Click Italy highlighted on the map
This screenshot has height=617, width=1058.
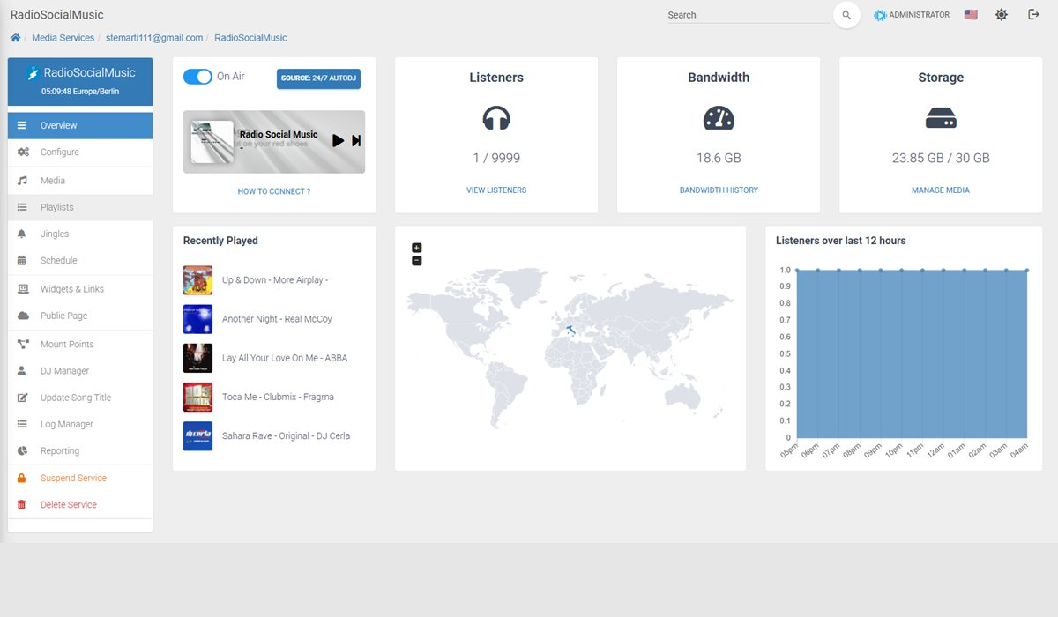(x=570, y=331)
